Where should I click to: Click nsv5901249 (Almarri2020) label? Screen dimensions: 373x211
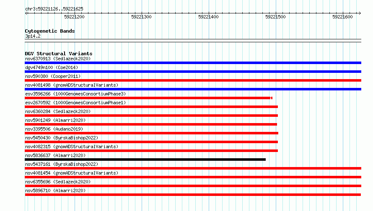coord(55,120)
